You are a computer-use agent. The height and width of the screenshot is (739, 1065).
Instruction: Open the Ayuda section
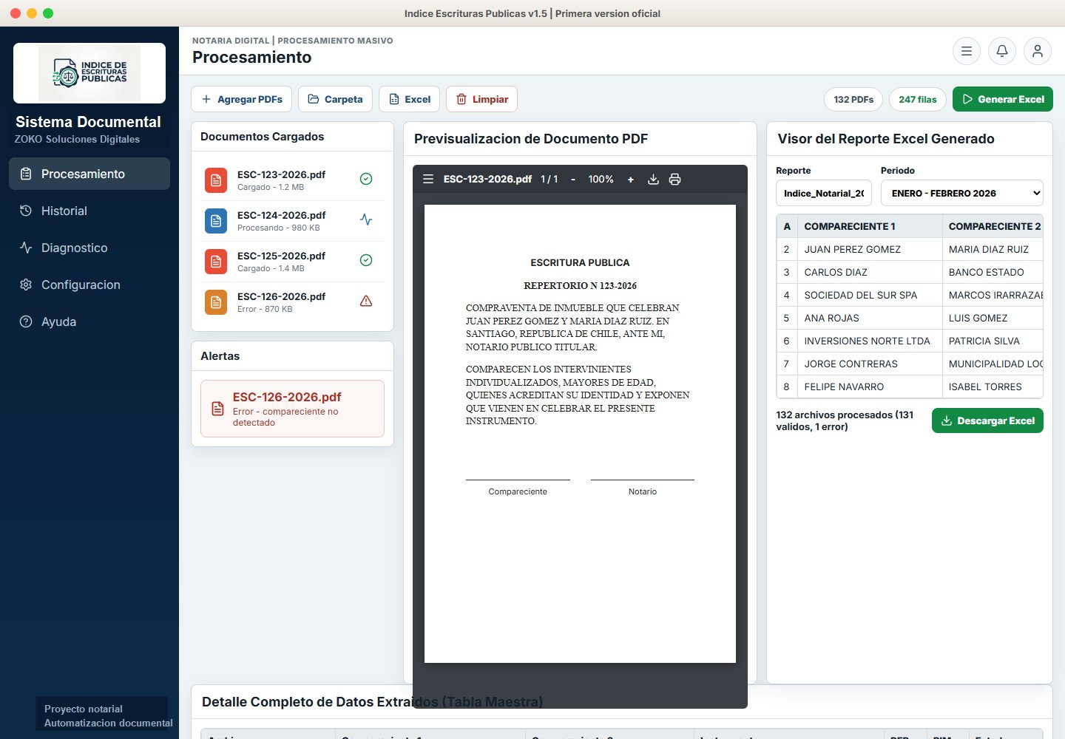(89, 321)
